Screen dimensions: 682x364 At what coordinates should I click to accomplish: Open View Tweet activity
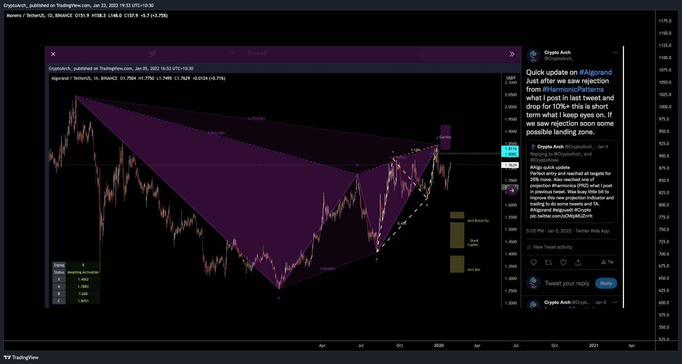(x=550, y=247)
